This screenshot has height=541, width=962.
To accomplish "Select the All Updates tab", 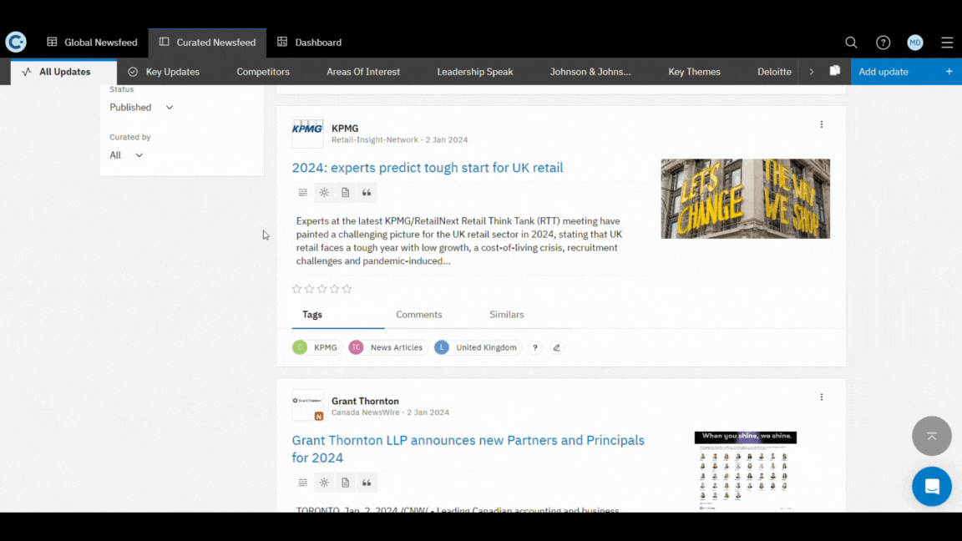I will tap(63, 72).
